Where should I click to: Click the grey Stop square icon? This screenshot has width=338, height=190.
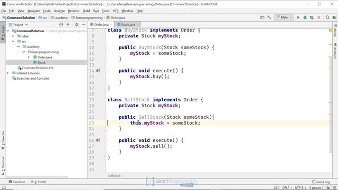click(x=319, y=17)
